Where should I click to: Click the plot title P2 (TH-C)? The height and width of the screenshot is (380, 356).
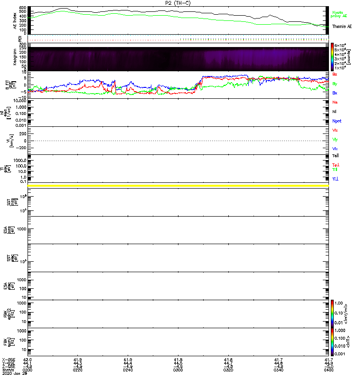[x=178, y=3]
